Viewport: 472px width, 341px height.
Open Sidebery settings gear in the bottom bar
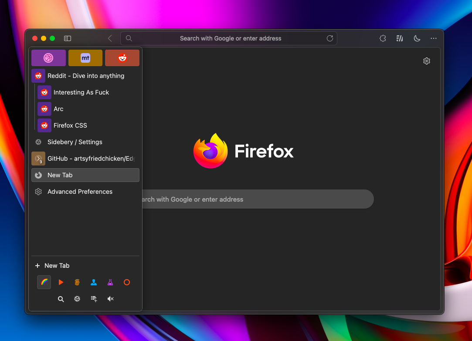tap(78, 299)
